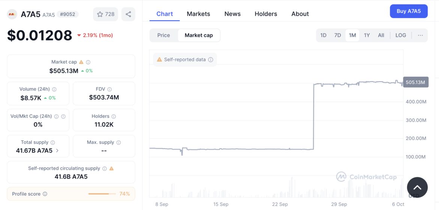Click the info icon beside Holders
The height and width of the screenshot is (210, 439).
pos(114,116)
